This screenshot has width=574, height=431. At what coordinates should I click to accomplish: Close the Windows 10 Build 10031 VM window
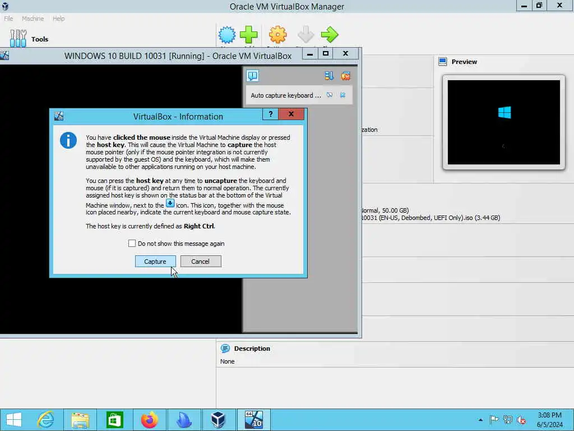click(x=345, y=54)
